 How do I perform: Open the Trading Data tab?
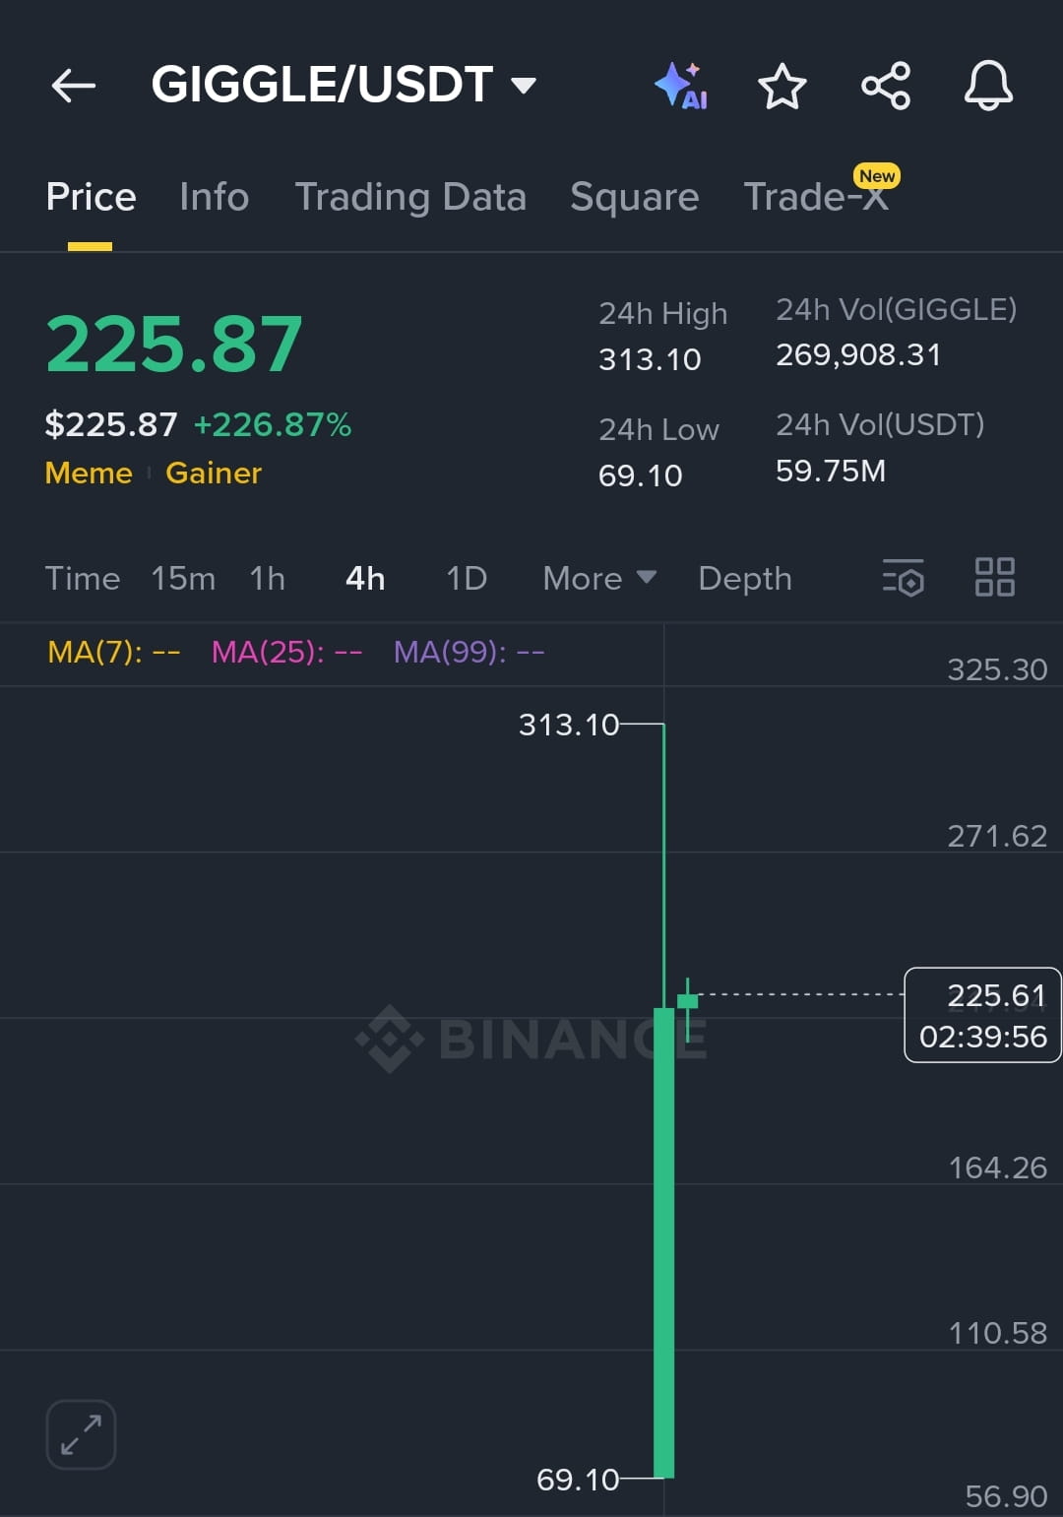click(410, 197)
